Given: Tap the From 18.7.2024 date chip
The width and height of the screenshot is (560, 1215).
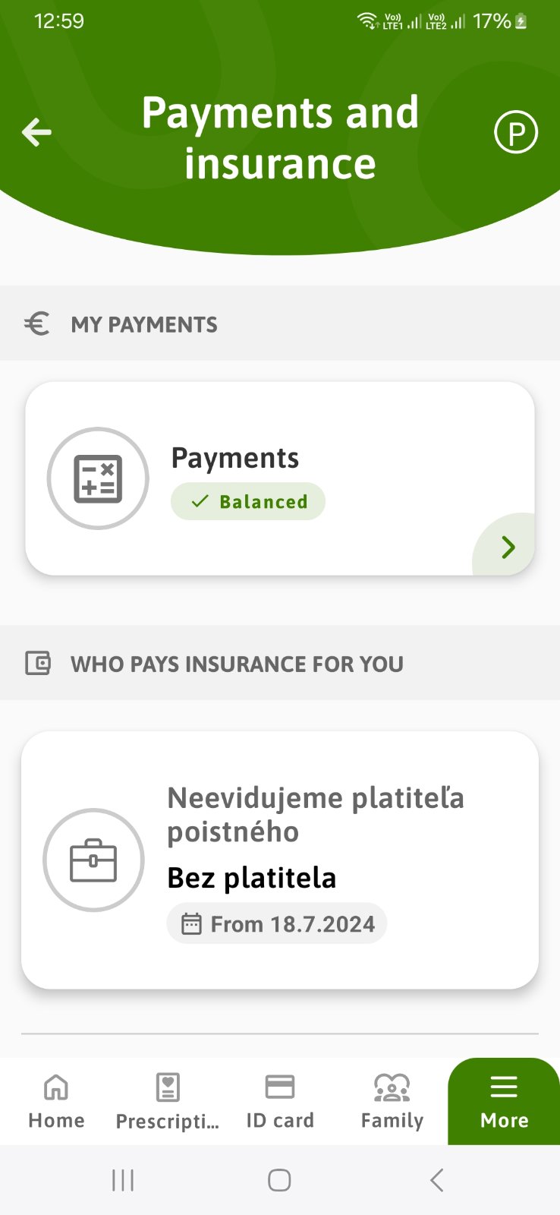Looking at the screenshot, I should coord(277,924).
